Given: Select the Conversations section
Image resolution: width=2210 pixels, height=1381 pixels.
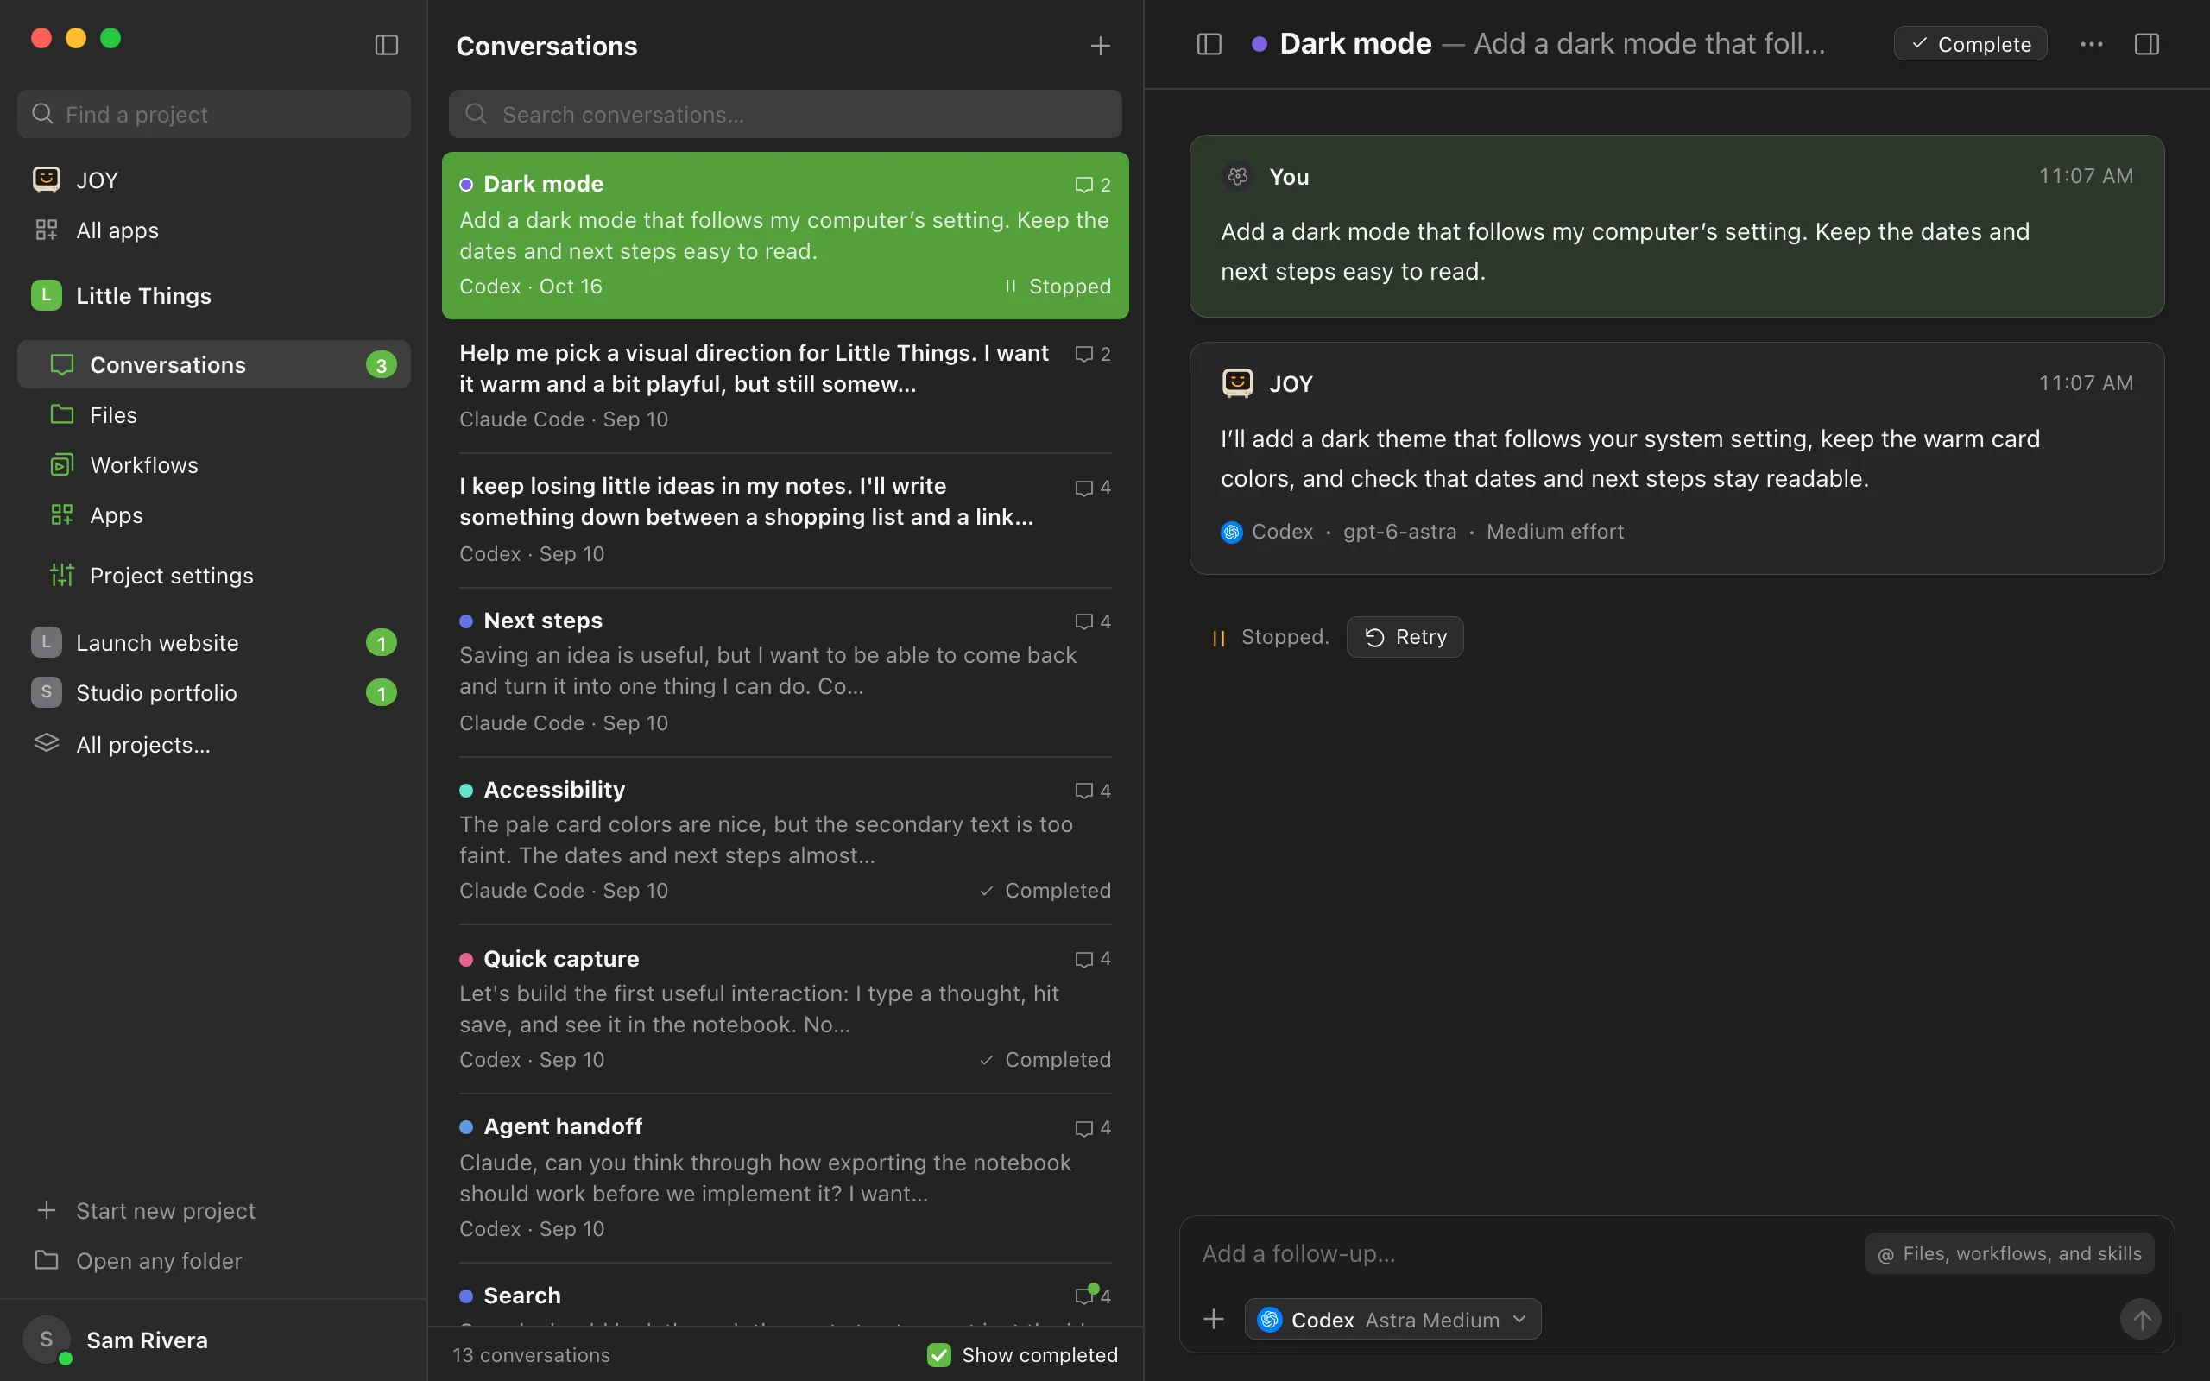Looking at the screenshot, I should coord(214,364).
